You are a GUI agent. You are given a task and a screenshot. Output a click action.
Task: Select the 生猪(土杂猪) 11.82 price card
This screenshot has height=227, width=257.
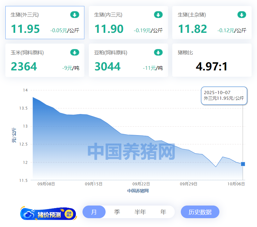point(212,23)
